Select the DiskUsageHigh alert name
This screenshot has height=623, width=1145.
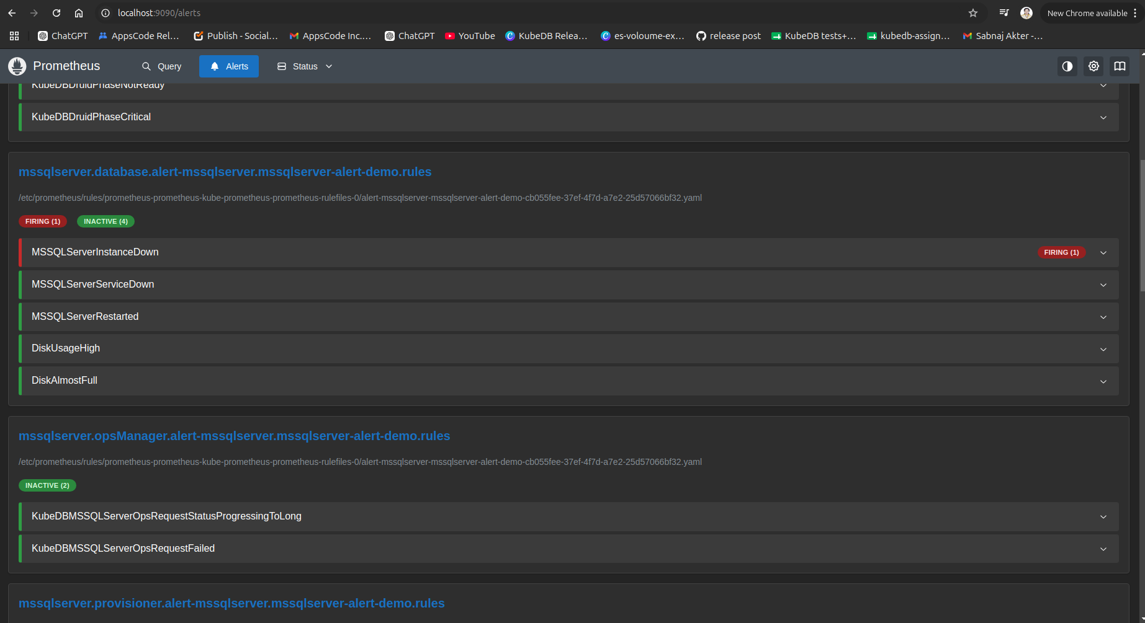[66, 348]
